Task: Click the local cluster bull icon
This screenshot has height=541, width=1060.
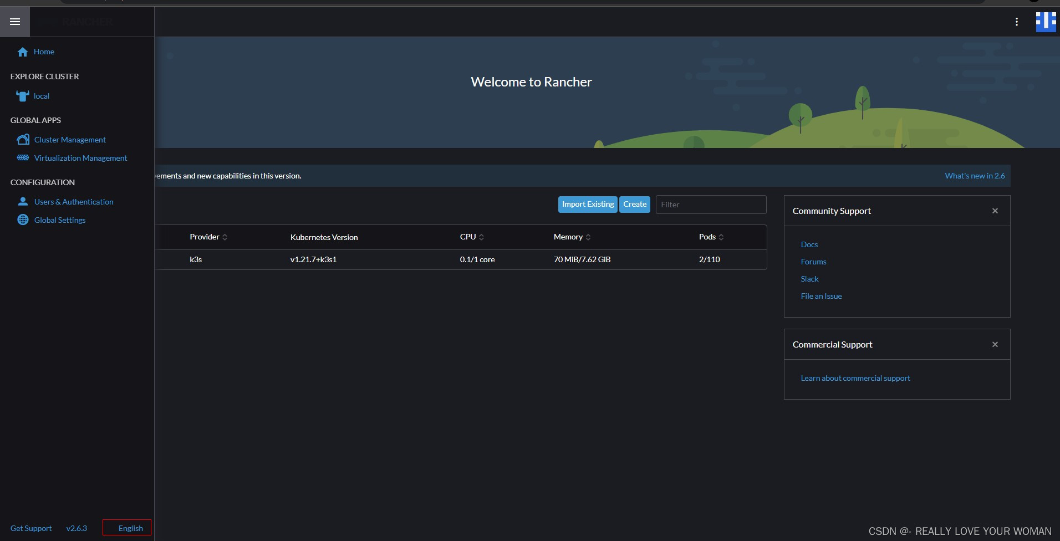Action: coord(23,96)
